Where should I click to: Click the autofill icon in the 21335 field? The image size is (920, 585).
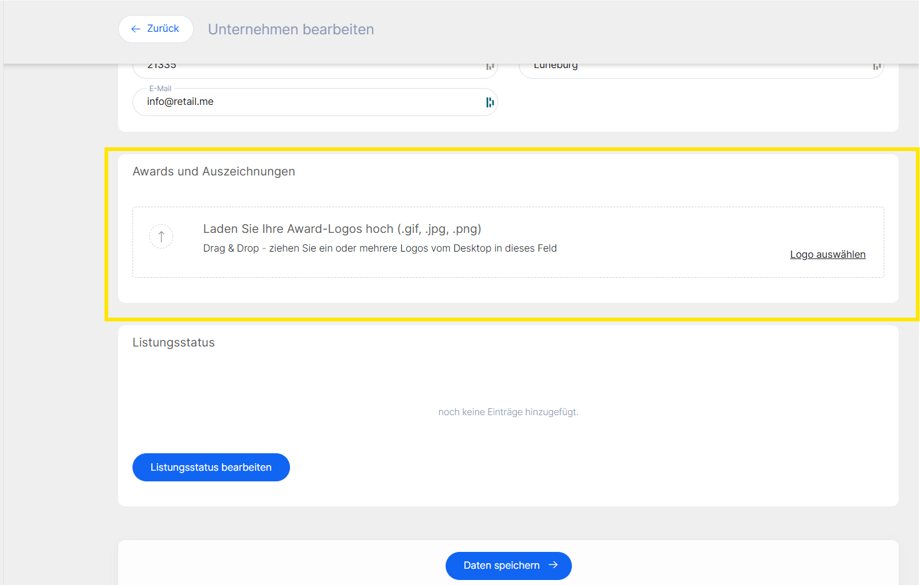coord(490,66)
